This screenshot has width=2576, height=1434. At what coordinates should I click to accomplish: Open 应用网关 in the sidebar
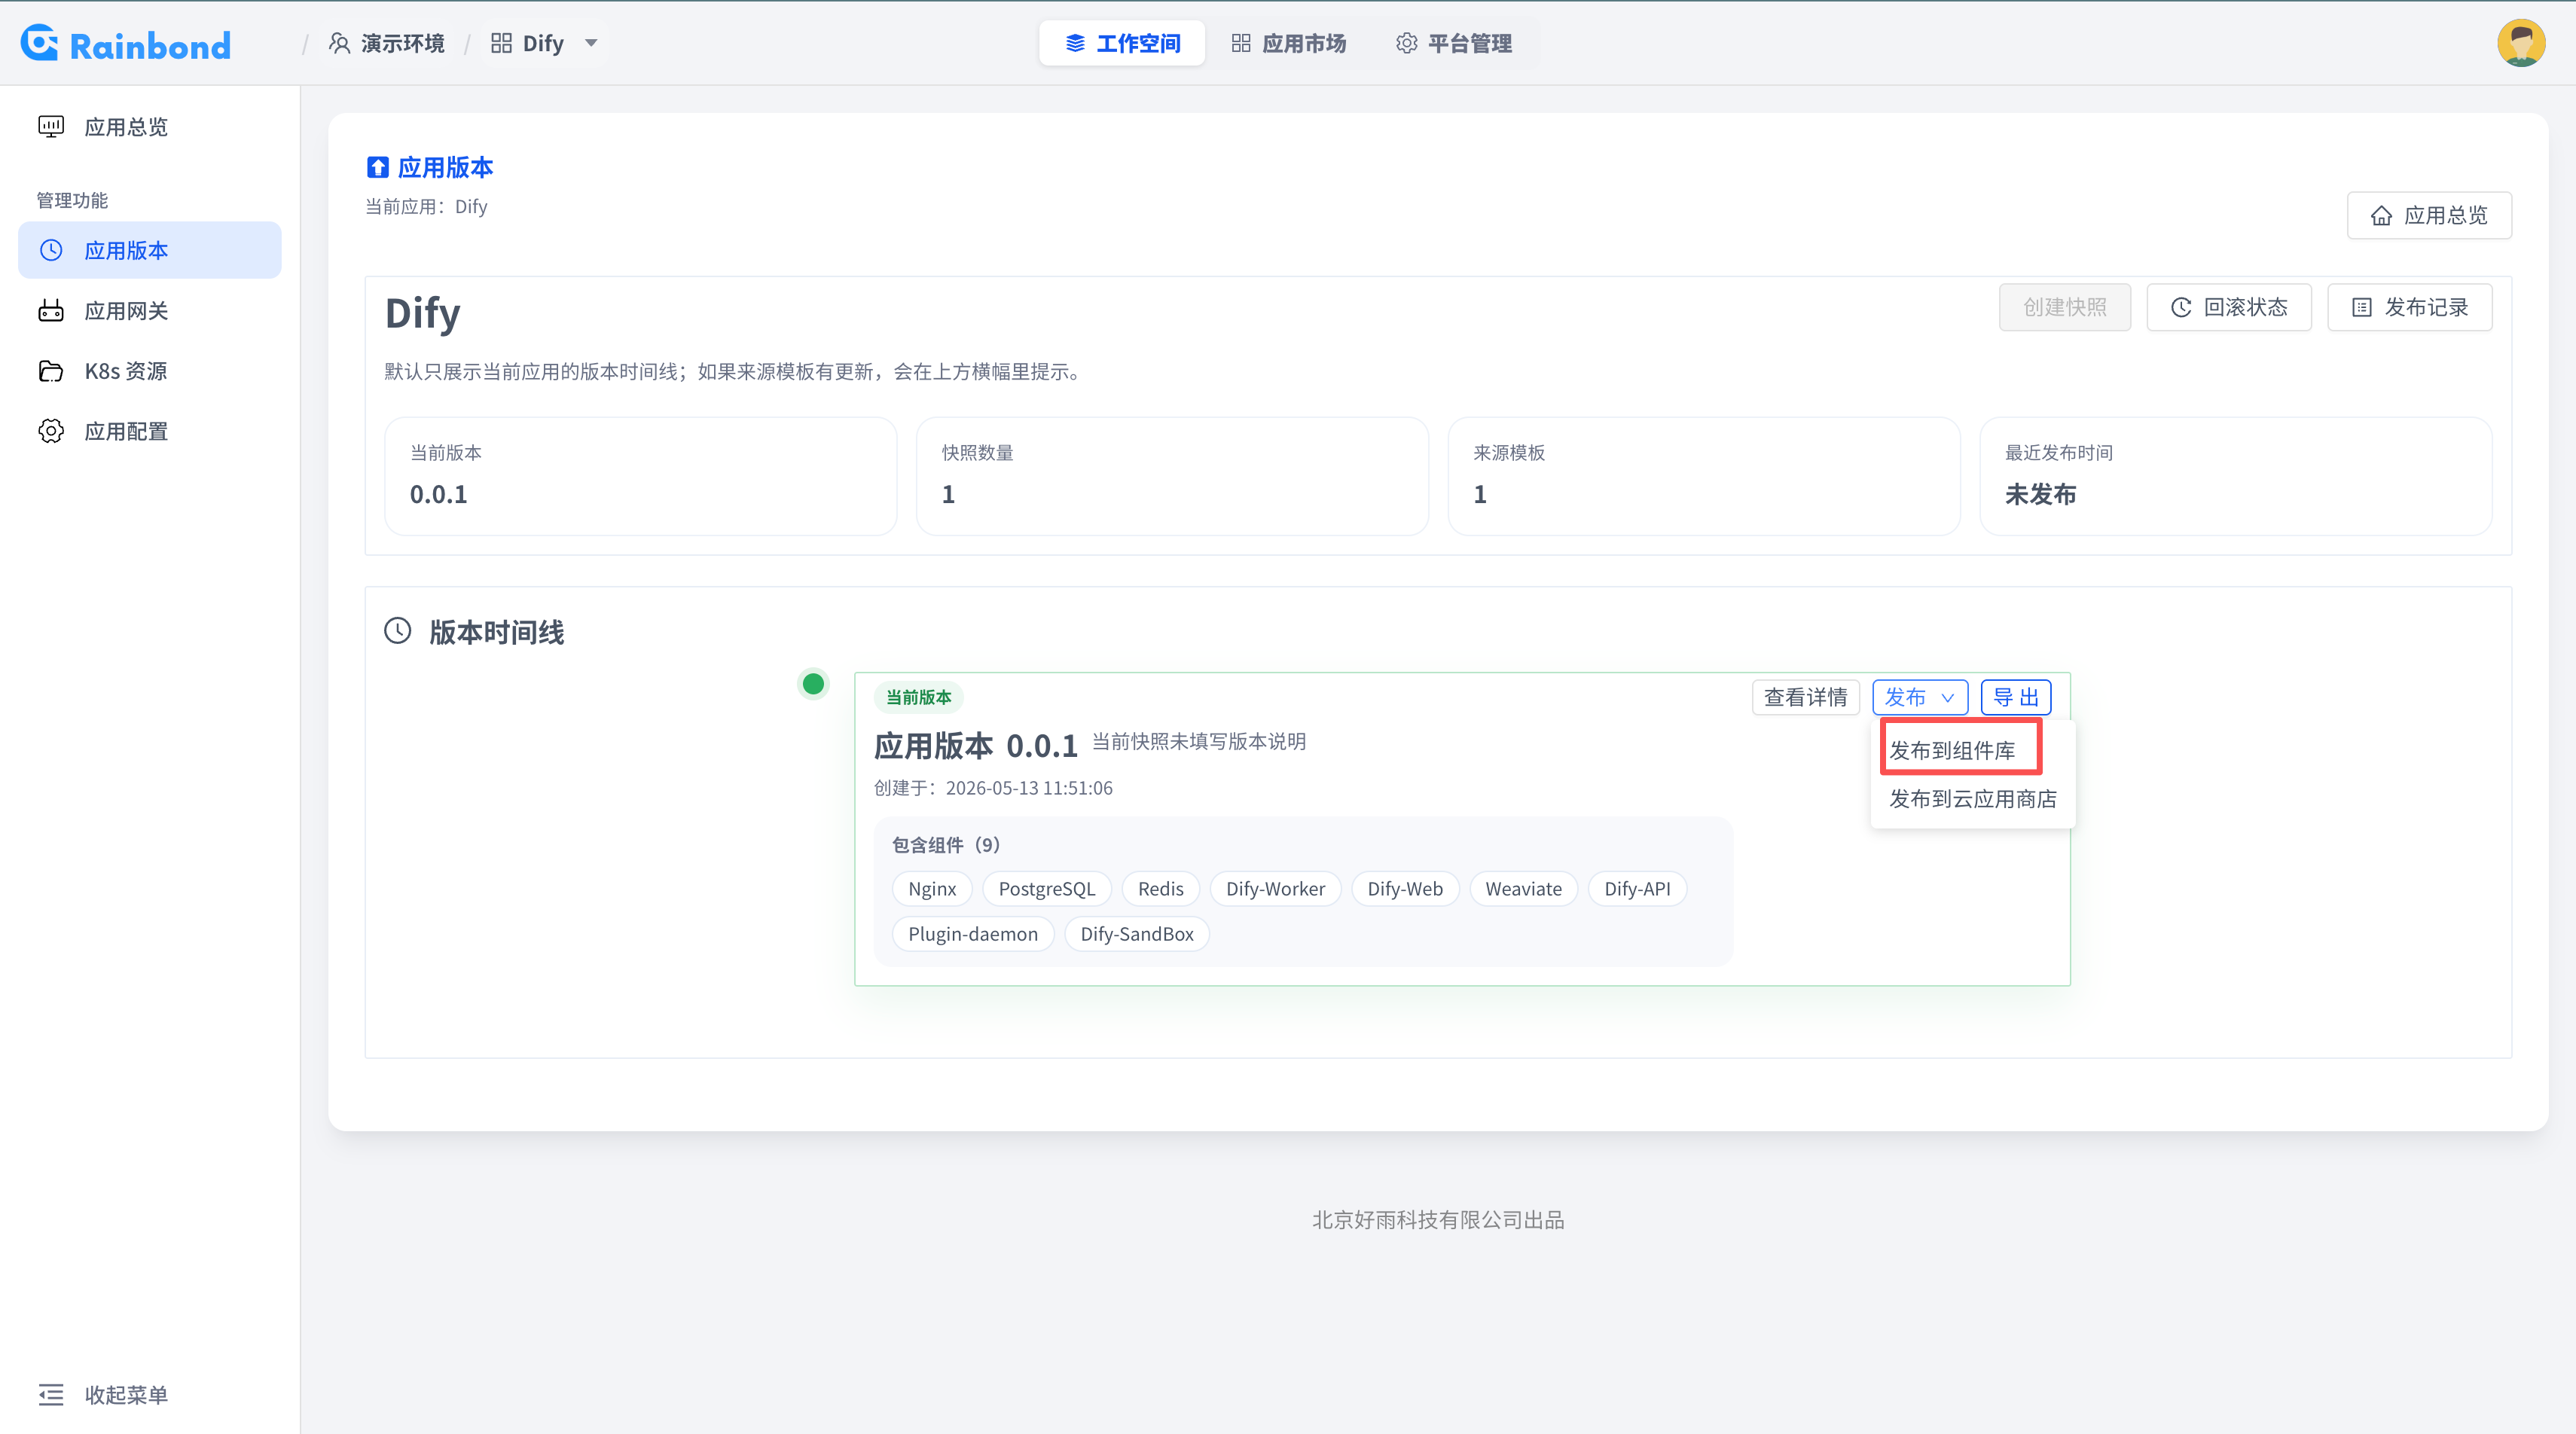pyautogui.click(x=150, y=311)
